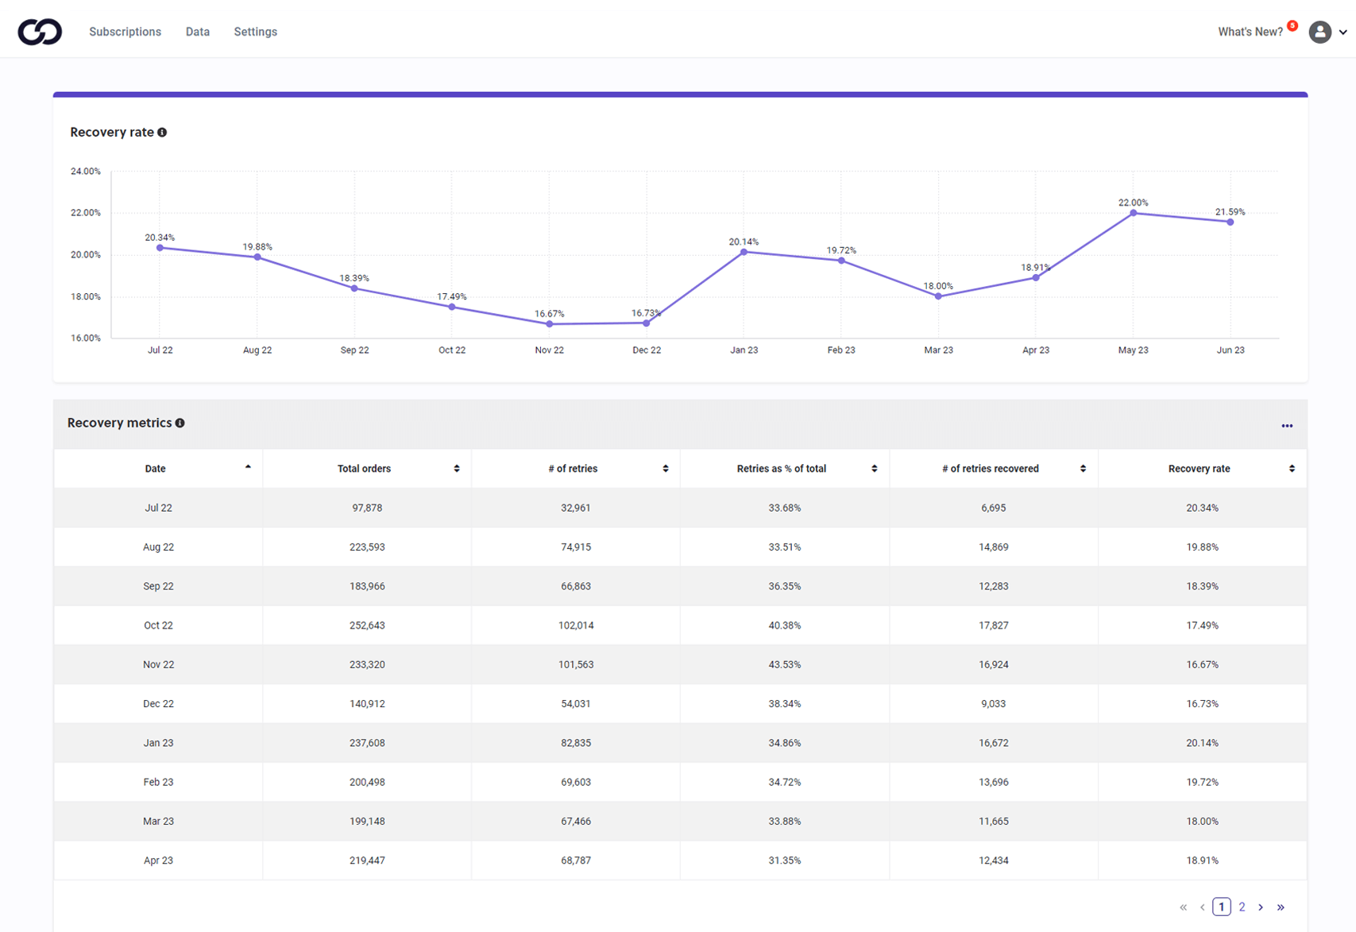
Task: Sort by the Total orders column
Action: tap(457, 469)
